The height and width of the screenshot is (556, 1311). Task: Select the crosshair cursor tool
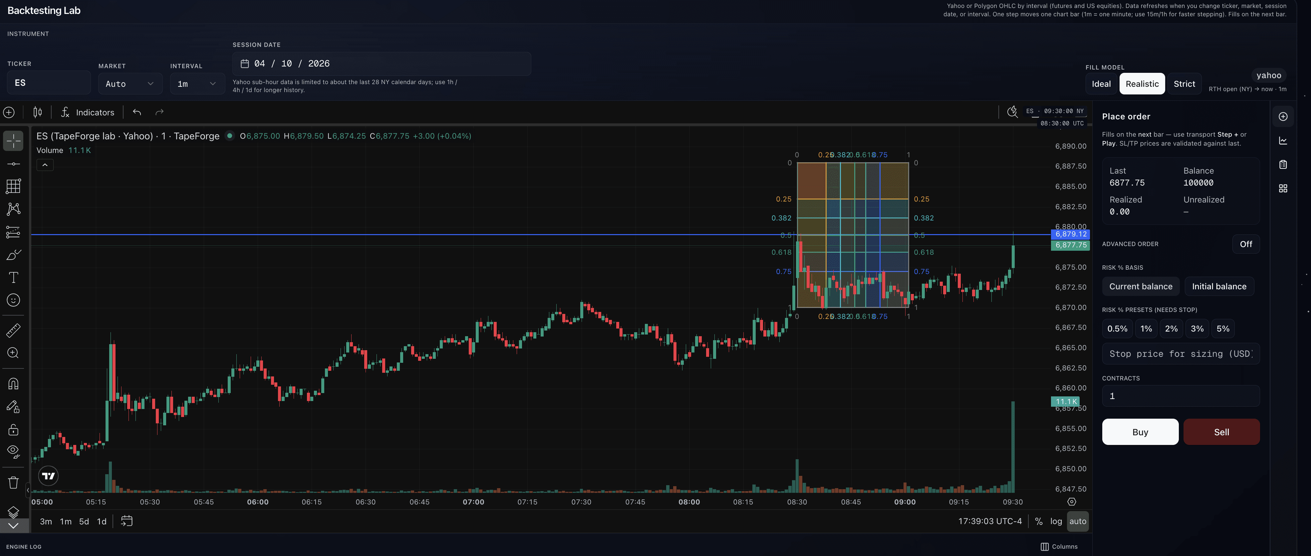tap(13, 141)
